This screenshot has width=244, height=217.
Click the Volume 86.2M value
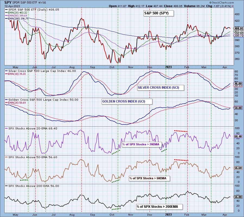194,6
